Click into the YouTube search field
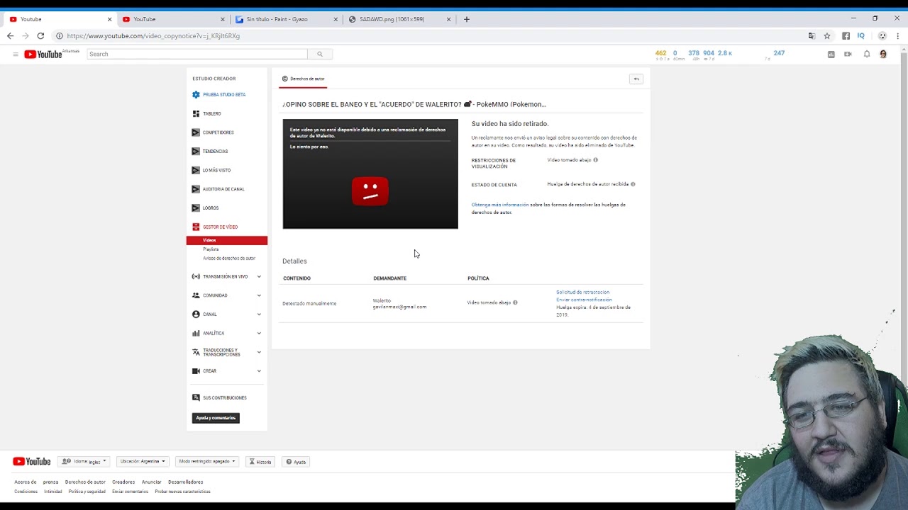Image resolution: width=908 pixels, height=510 pixels. (x=197, y=54)
